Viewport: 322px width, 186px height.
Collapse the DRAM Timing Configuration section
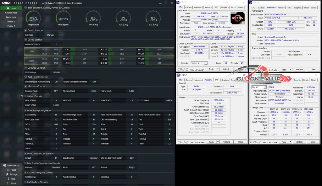click(25, 110)
